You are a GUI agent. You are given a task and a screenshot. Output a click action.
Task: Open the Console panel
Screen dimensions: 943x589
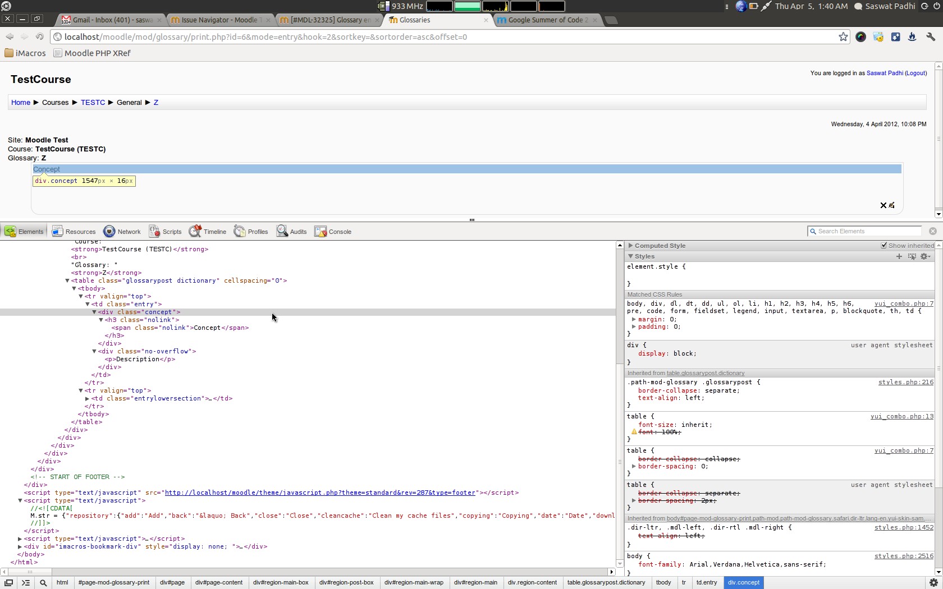(333, 232)
